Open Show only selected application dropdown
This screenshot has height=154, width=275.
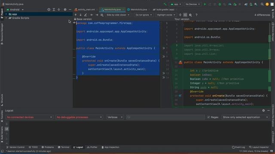[x=245, y=117]
